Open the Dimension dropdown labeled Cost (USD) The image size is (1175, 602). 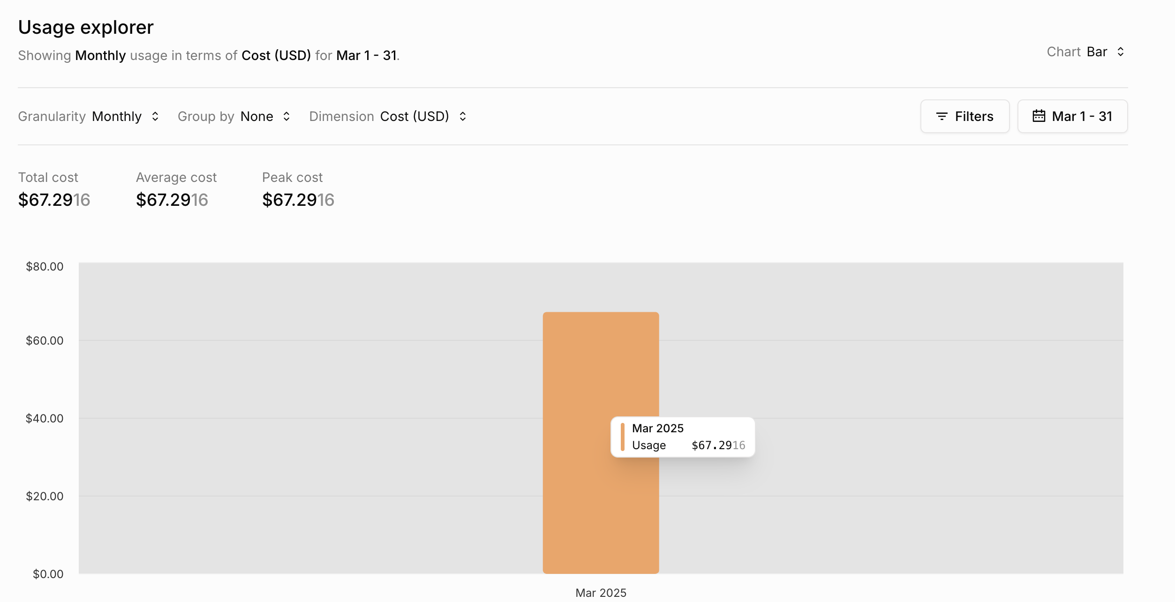pyautogui.click(x=414, y=116)
